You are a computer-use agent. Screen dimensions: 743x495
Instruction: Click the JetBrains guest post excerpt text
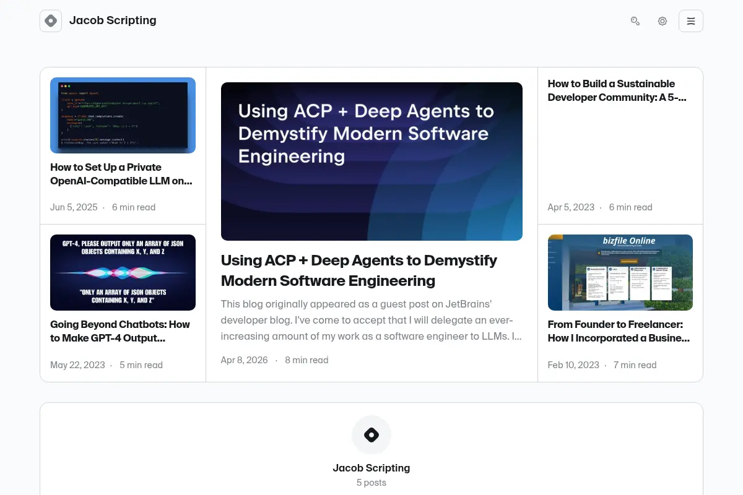pos(371,320)
